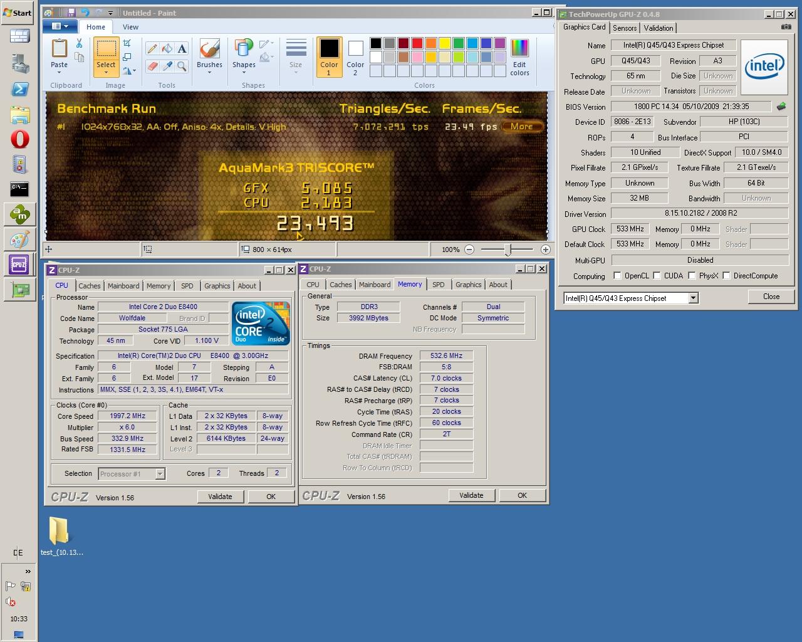The height and width of the screenshot is (642, 802).
Task: Click the BIOS save chip icon in GPU-Z
Action: 781,107
